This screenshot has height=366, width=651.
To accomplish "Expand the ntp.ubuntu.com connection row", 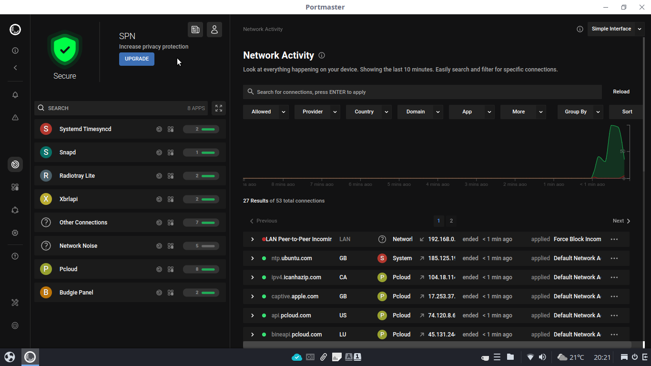I will tap(252, 258).
